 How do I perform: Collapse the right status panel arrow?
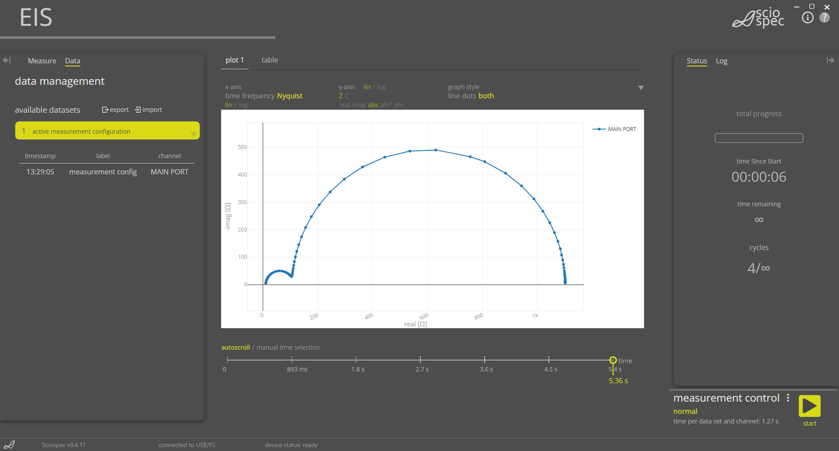point(830,60)
